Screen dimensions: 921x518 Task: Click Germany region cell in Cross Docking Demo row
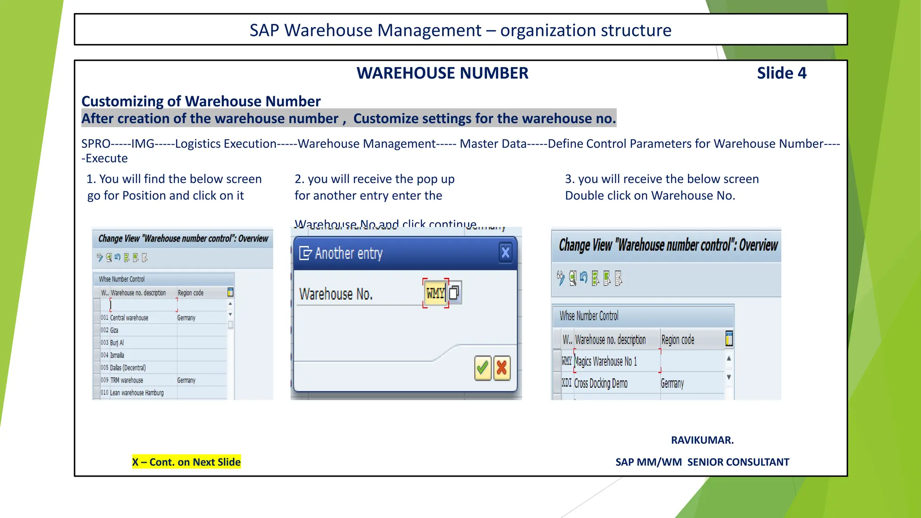[x=692, y=383]
